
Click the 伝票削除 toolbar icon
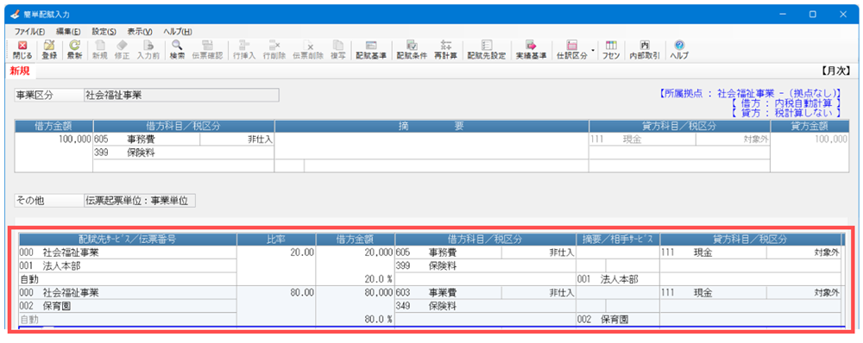308,49
